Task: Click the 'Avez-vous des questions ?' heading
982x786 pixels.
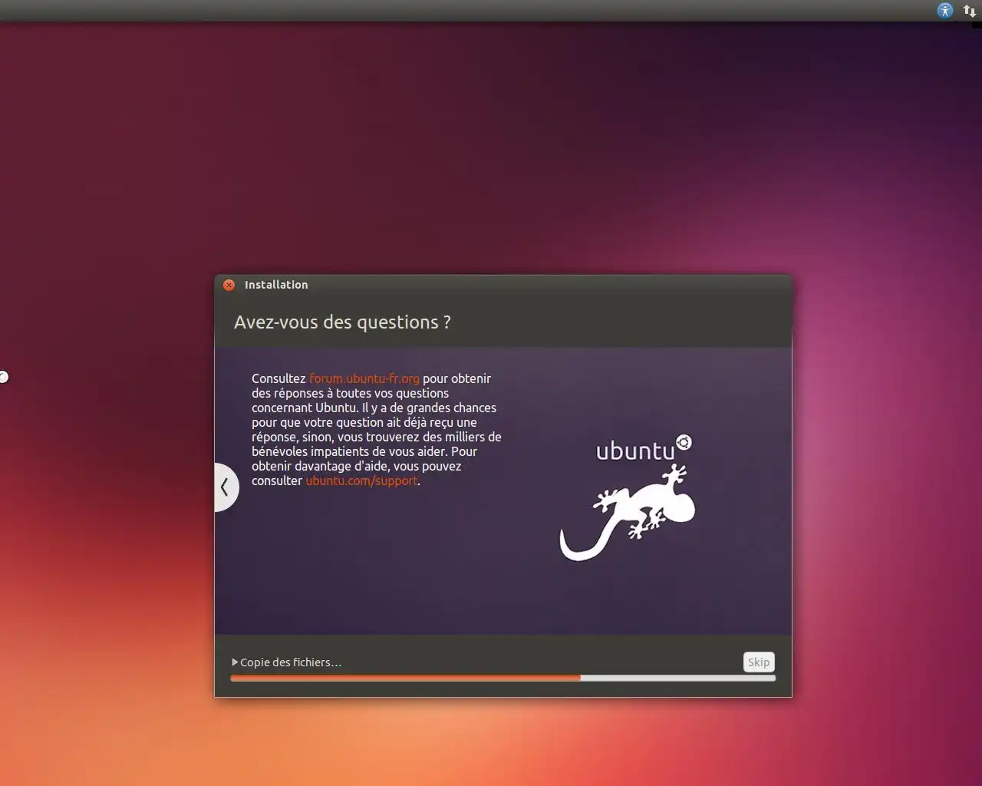Action: 342,322
